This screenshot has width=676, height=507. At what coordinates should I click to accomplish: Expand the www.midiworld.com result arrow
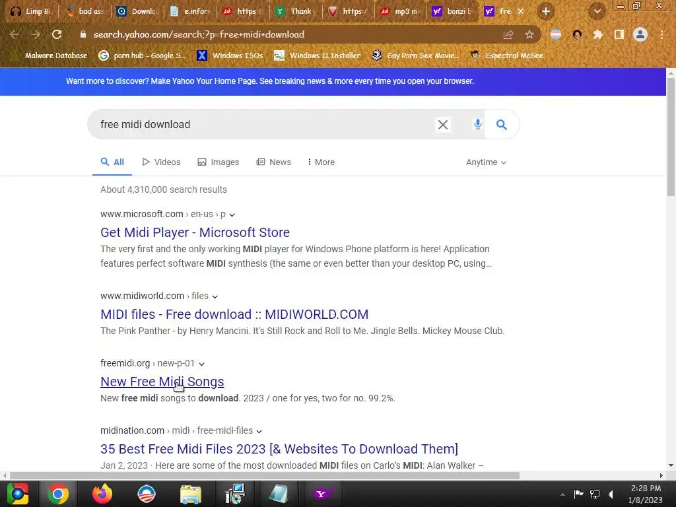point(215,296)
